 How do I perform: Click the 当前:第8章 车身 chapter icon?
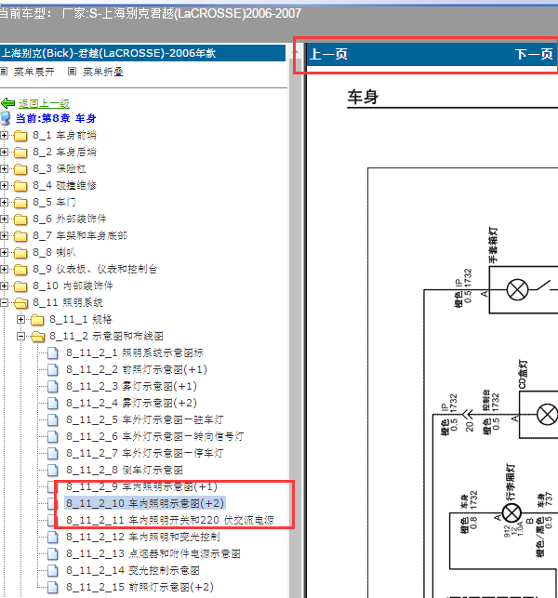tap(6, 118)
